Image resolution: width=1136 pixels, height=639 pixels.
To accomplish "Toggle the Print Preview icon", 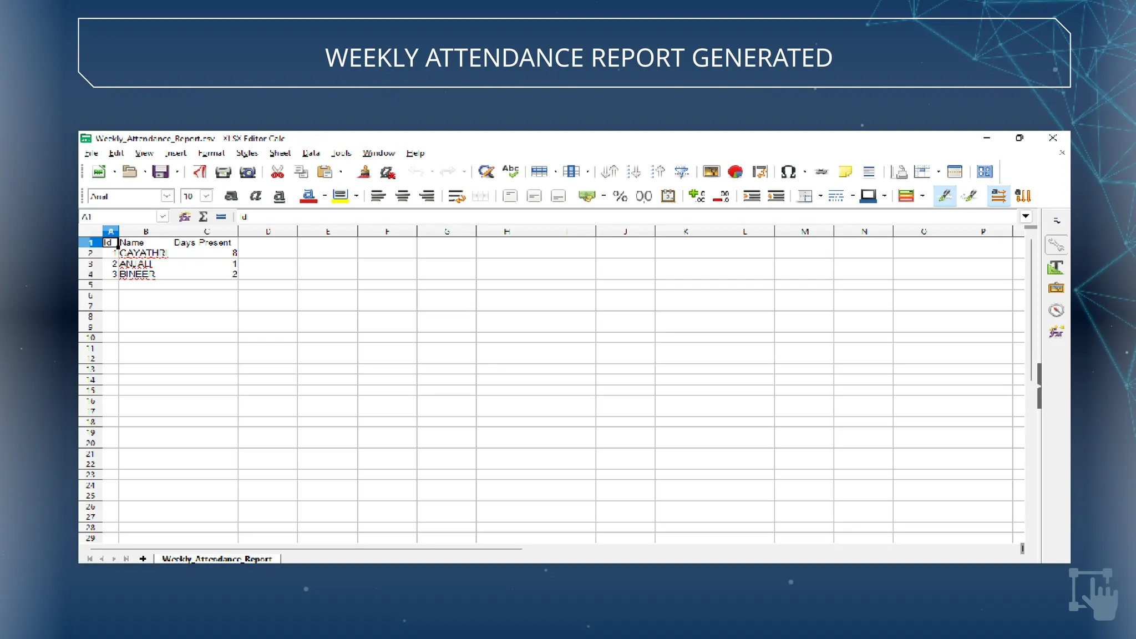I will (x=247, y=172).
